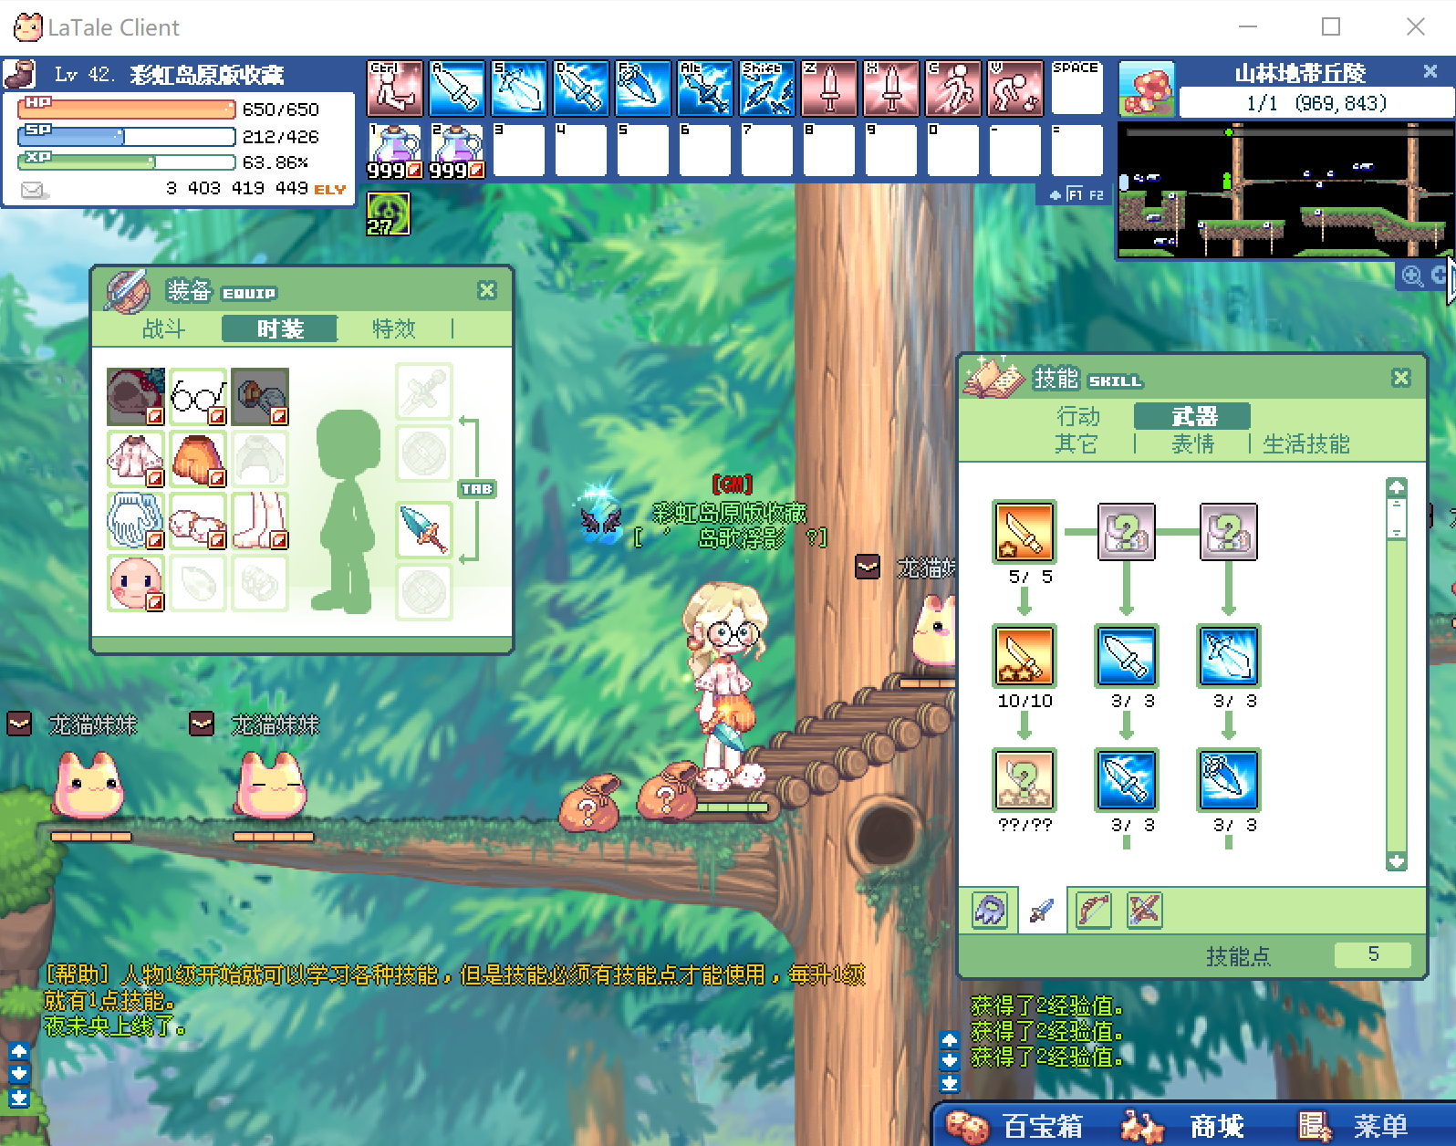Click the sword skill showing 10/10
1456x1146 pixels.
[x=1024, y=656]
